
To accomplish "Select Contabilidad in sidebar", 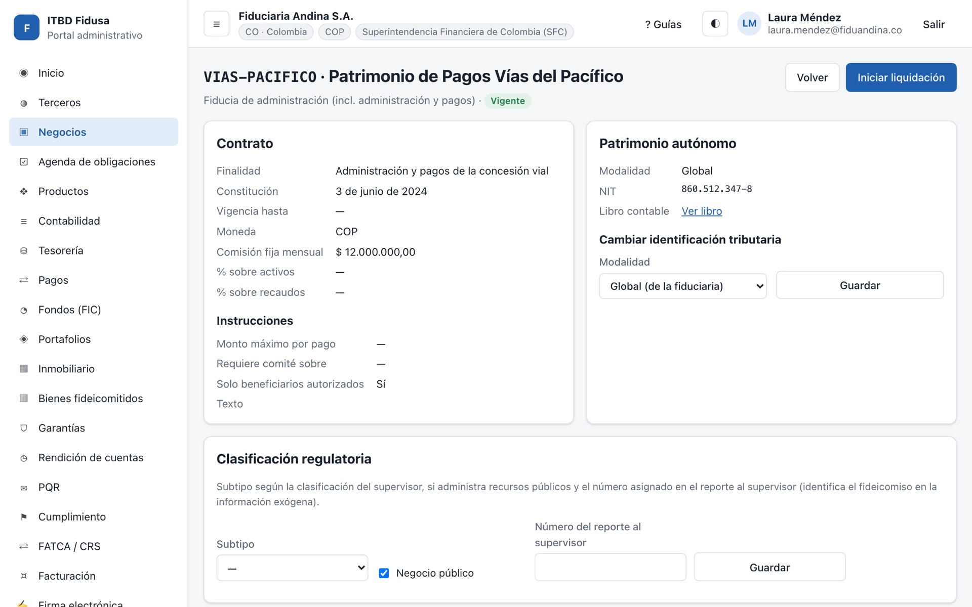I will click(94, 221).
